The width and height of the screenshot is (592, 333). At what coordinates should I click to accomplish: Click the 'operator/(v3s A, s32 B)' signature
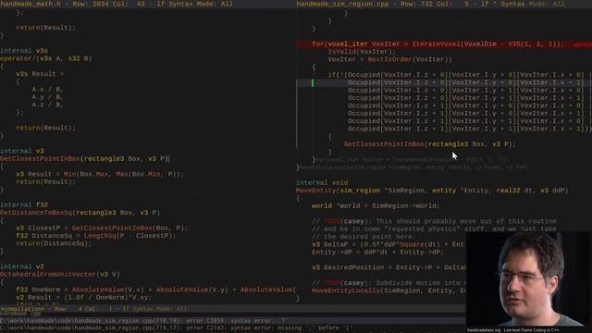tap(46, 58)
